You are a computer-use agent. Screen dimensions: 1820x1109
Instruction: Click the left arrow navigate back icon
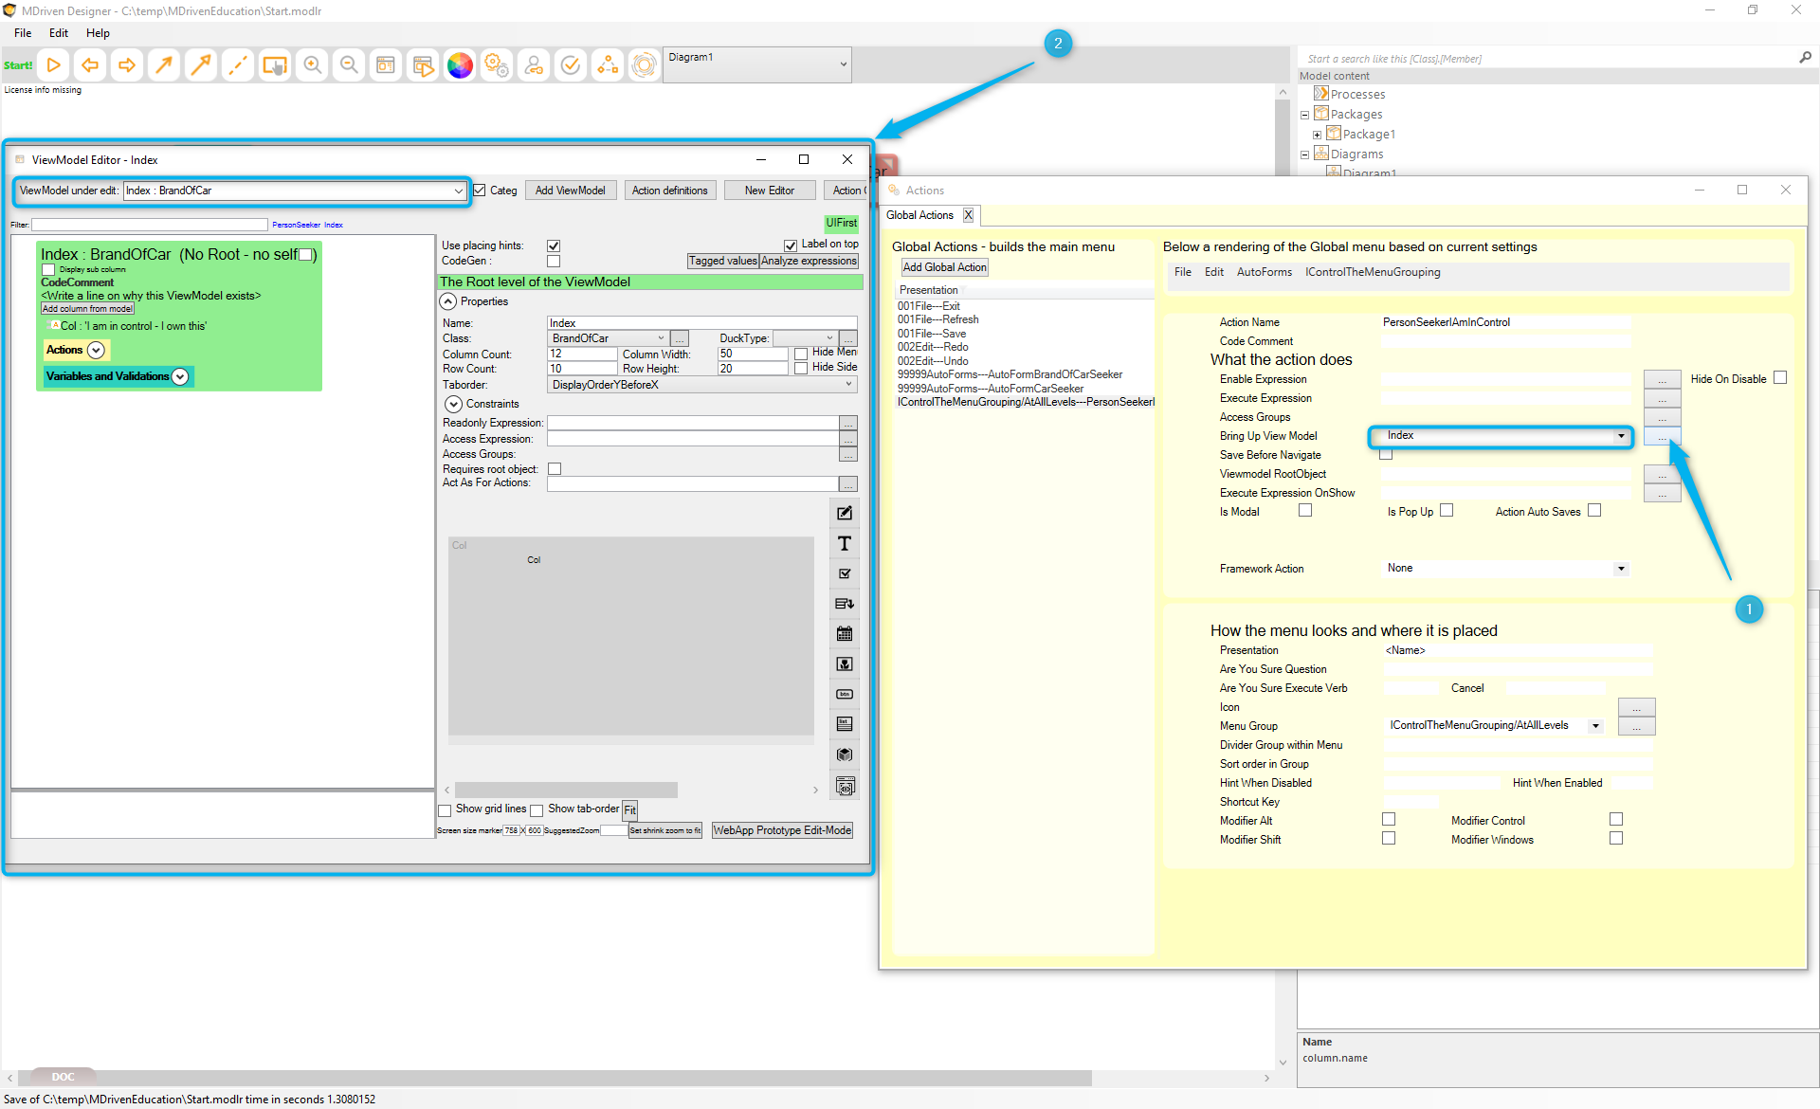tap(90, 65)
